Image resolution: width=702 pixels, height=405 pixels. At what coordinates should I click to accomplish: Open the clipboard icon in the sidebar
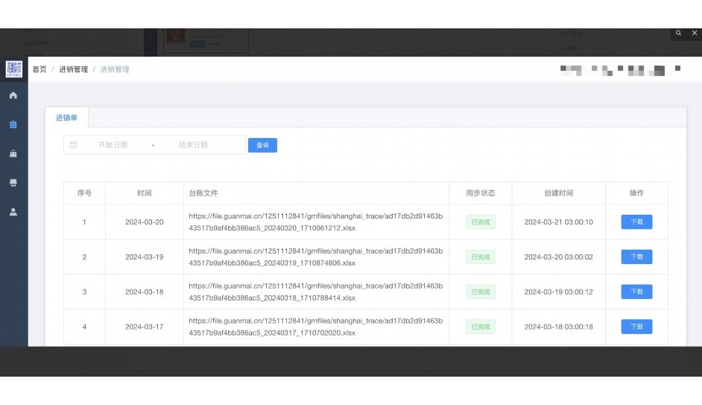13,125
